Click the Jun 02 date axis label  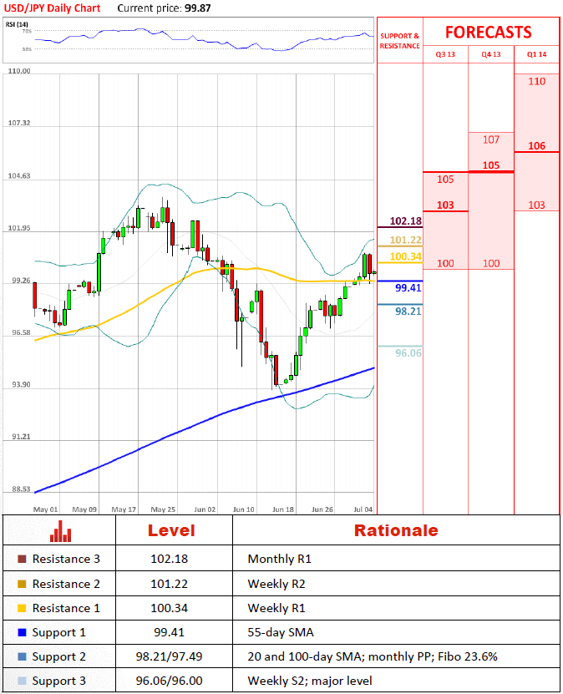tap(205, 509)
